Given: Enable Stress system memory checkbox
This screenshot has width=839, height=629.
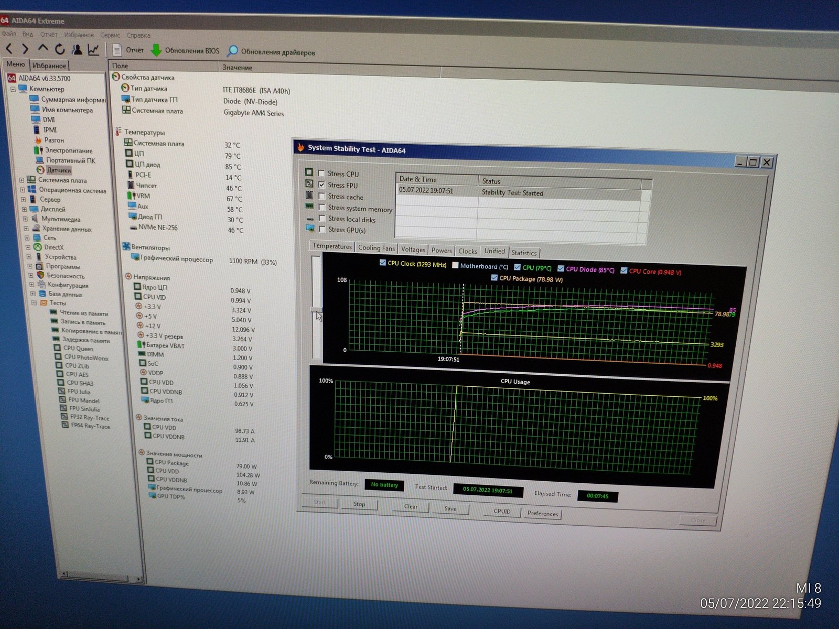Looking at the screenshot, I should (x=322, y=208).
